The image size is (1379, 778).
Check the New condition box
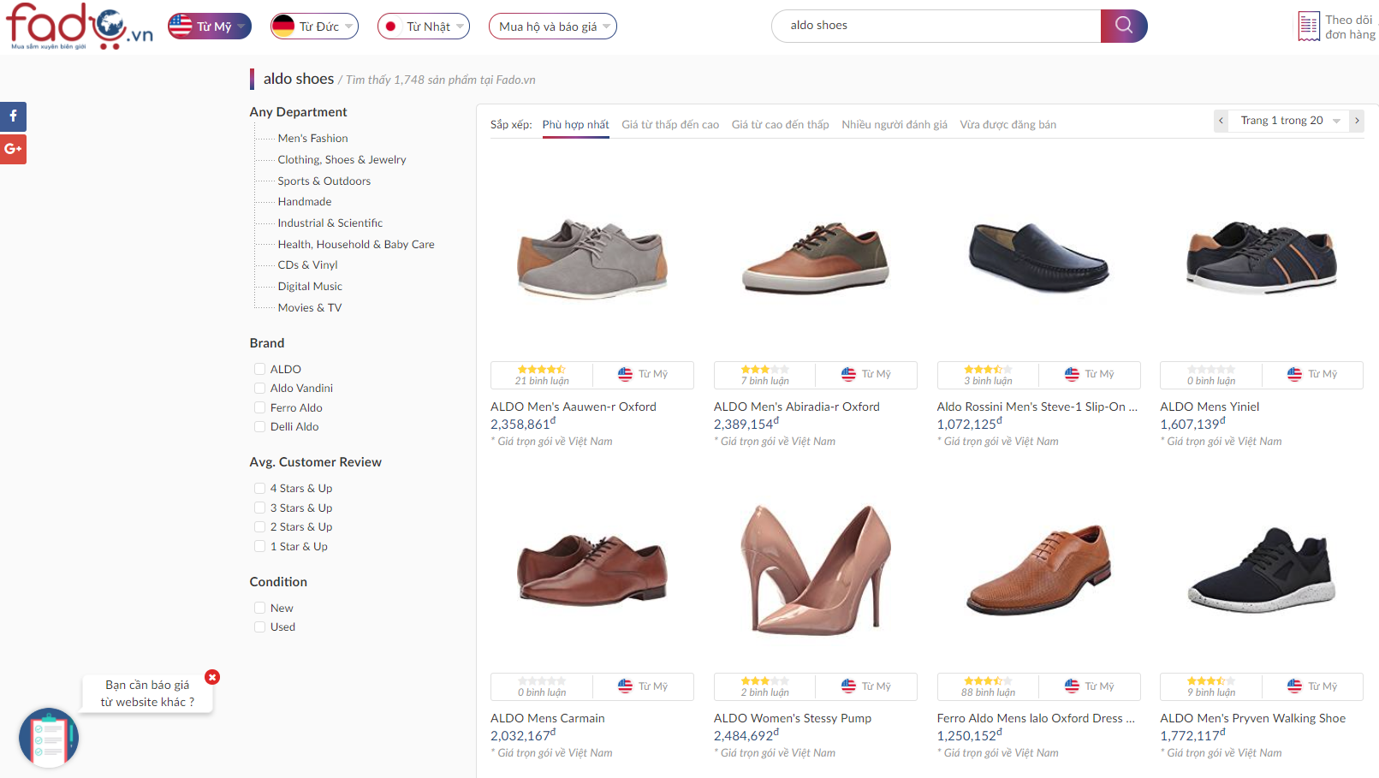tap(259, 608)
